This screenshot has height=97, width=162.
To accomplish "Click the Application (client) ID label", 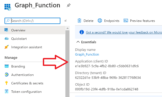I will point(92,61).
